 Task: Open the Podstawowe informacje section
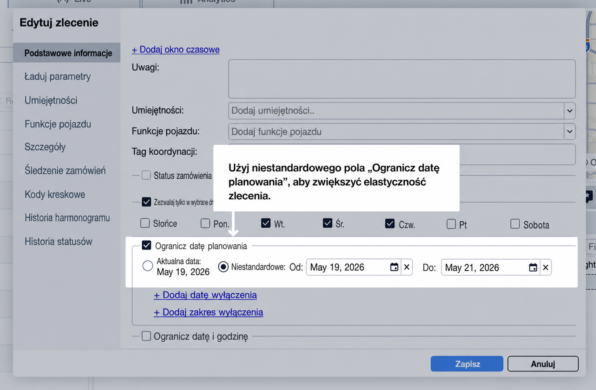[67, 53]
